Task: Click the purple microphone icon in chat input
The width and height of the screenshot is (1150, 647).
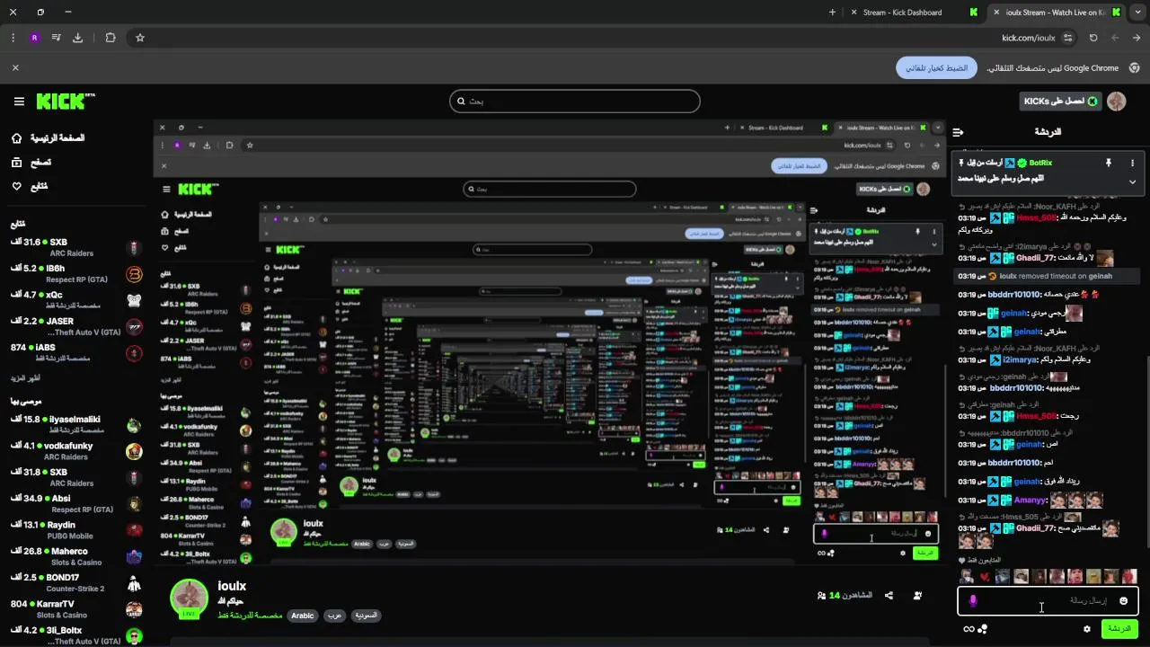Action: point(973,600)
